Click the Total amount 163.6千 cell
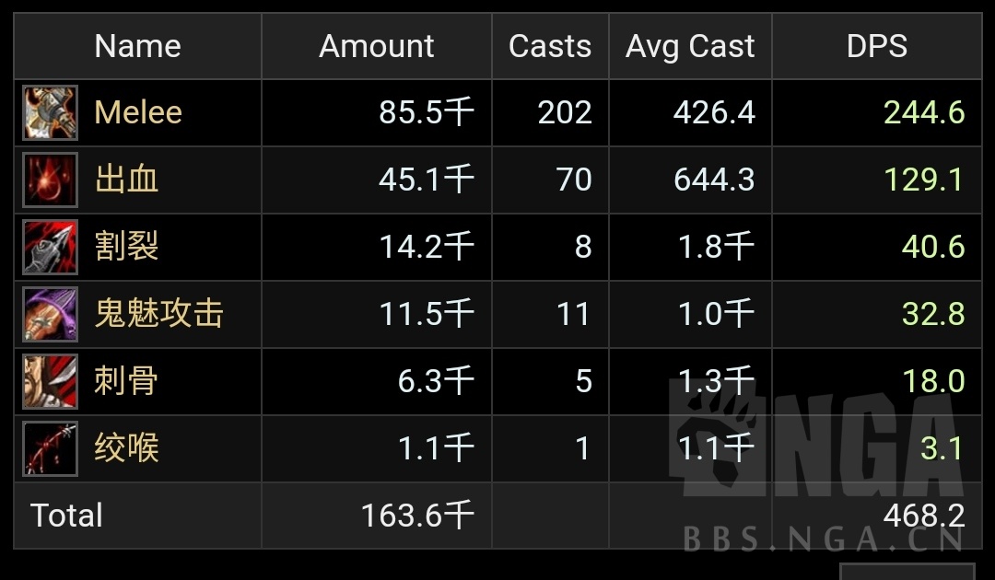 (x=417, y=516)
